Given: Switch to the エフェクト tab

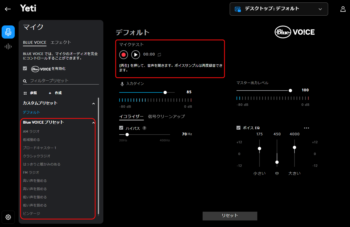Looking at the screenshot, I should pyautogui.click(x=61, y=42).
